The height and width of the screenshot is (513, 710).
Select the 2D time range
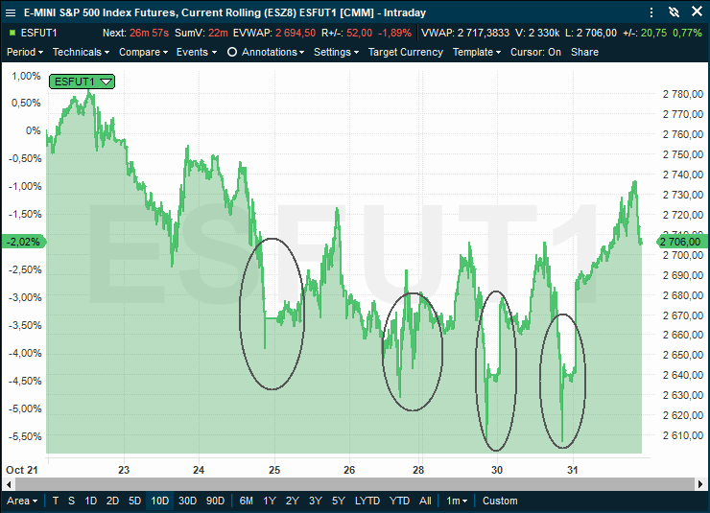(112, 501)
